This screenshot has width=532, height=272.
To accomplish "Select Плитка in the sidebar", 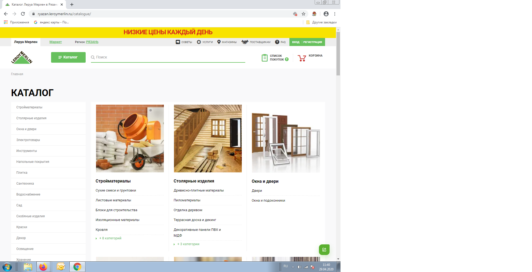I will pyautogui.click(x=48, y=173).
